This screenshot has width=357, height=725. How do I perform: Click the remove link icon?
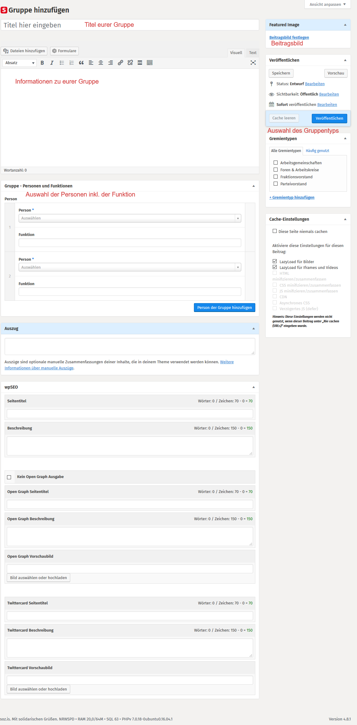(130, 63)
